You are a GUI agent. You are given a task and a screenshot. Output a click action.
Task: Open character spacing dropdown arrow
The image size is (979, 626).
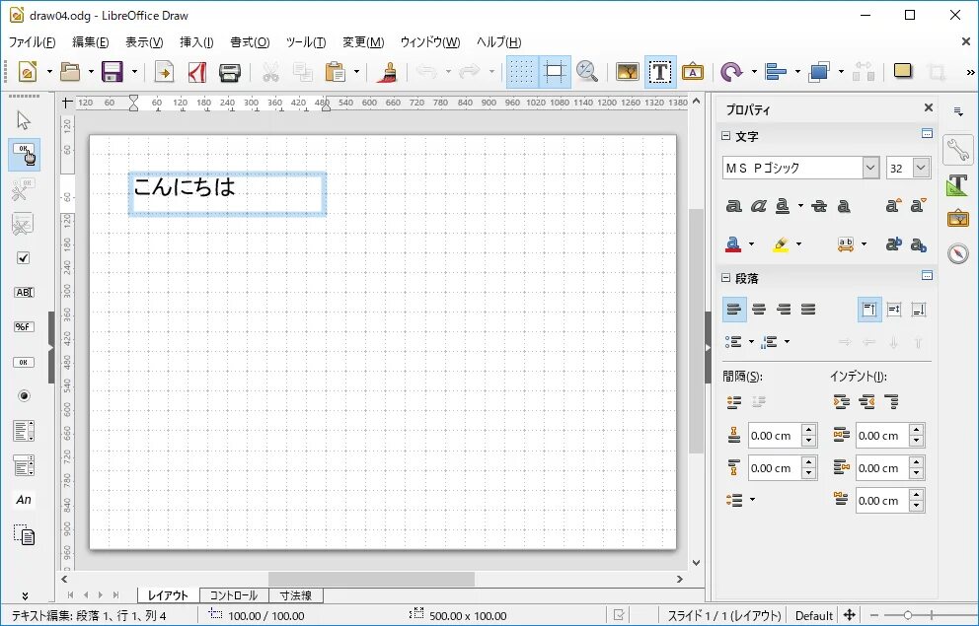[x=864, y=243]
